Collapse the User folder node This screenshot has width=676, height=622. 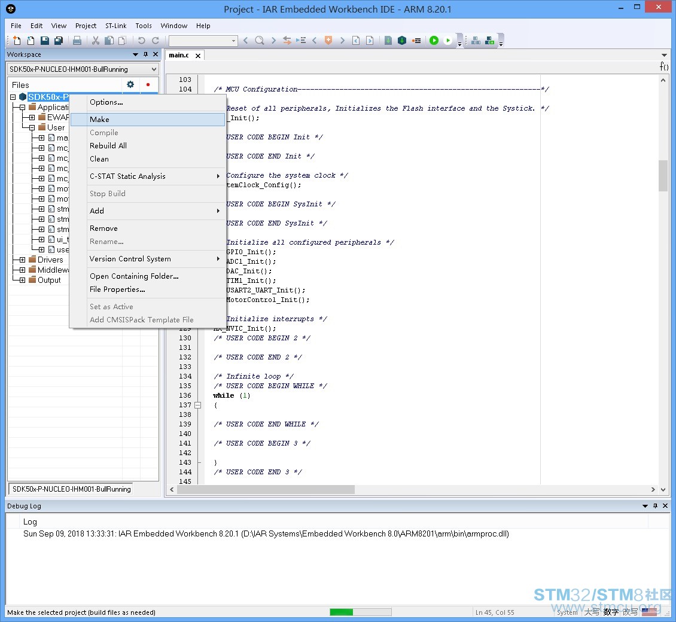coord(32,127)
